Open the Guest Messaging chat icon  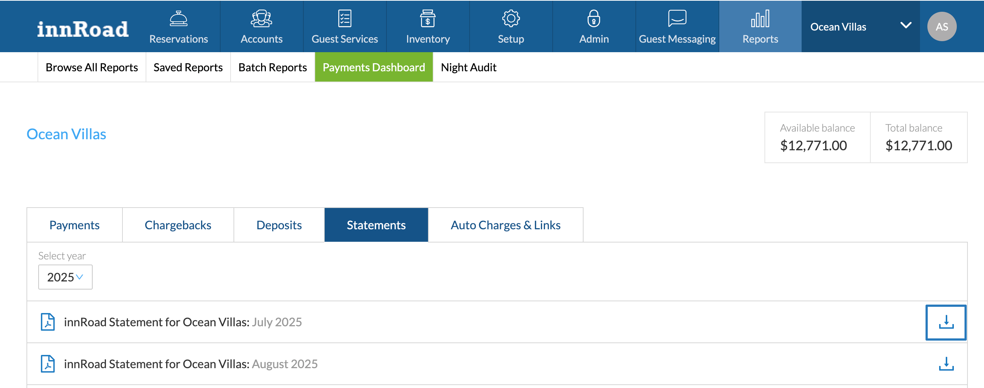click(x=677, y=18)
